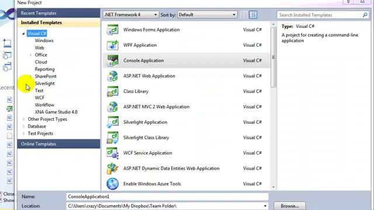The width and height of the screenshot is (374, 210).
Task: Open the Installed Templates section
Action: (58, 23)
